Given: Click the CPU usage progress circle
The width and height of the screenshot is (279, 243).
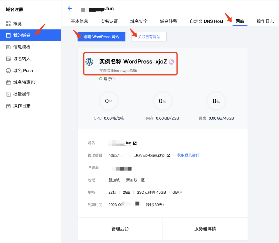Looking at the screenshot, I should click(109, 101).
